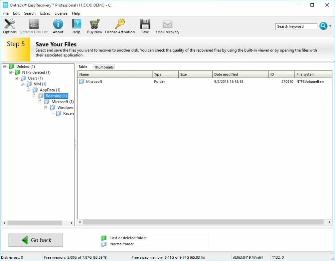Image resolution: width=335 pixels, height=261 pixels.
Task: Click date 9/2/2015 19:18:15 cell
Action: pyautogui.click(x=229, y=81)
